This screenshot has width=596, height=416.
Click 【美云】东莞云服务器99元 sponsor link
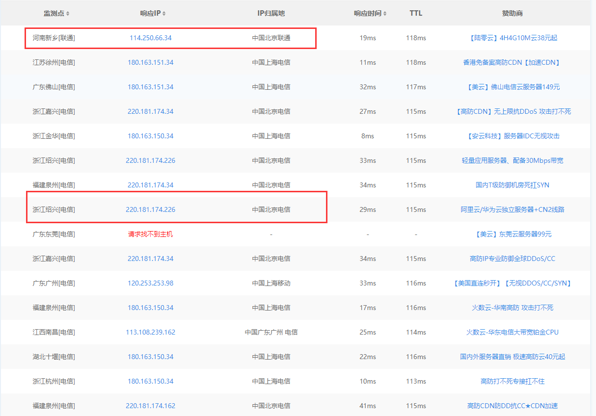click(x=513, y=234)
